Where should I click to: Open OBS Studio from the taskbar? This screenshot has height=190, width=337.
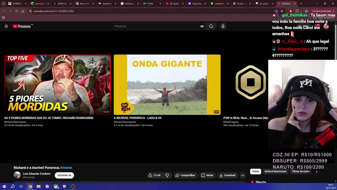click(73, 187)
